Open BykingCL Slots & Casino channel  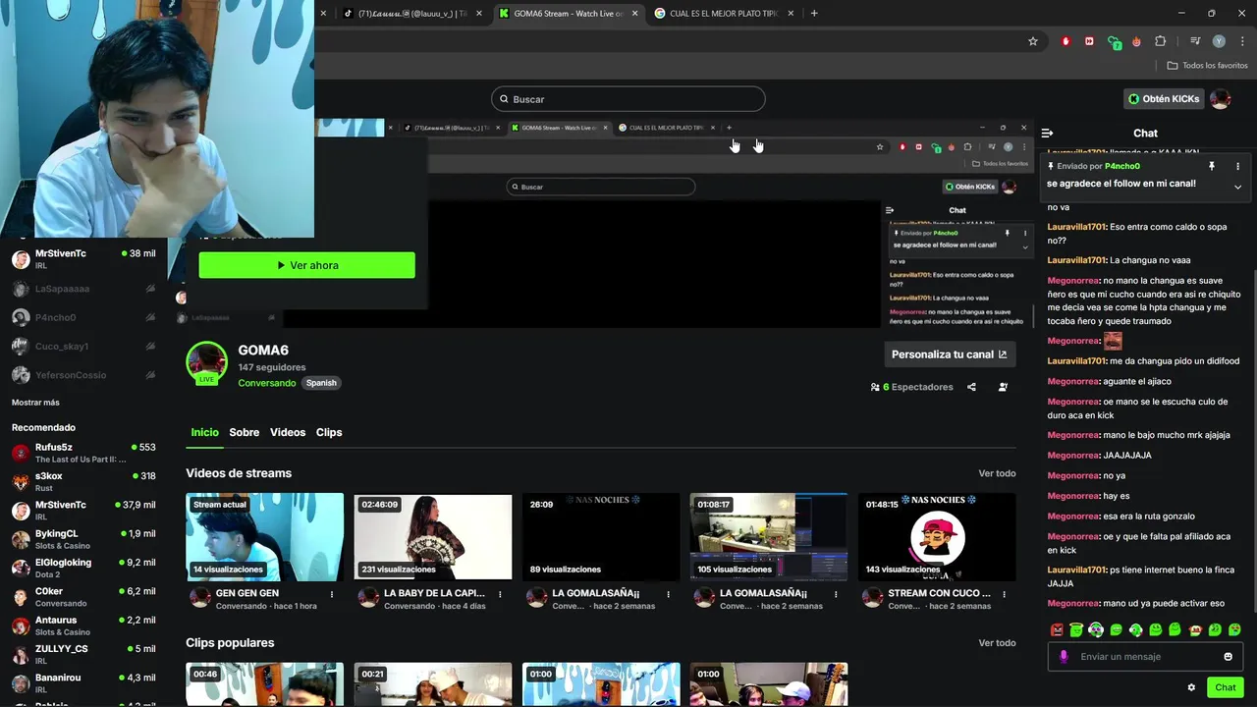coord(83,539)
